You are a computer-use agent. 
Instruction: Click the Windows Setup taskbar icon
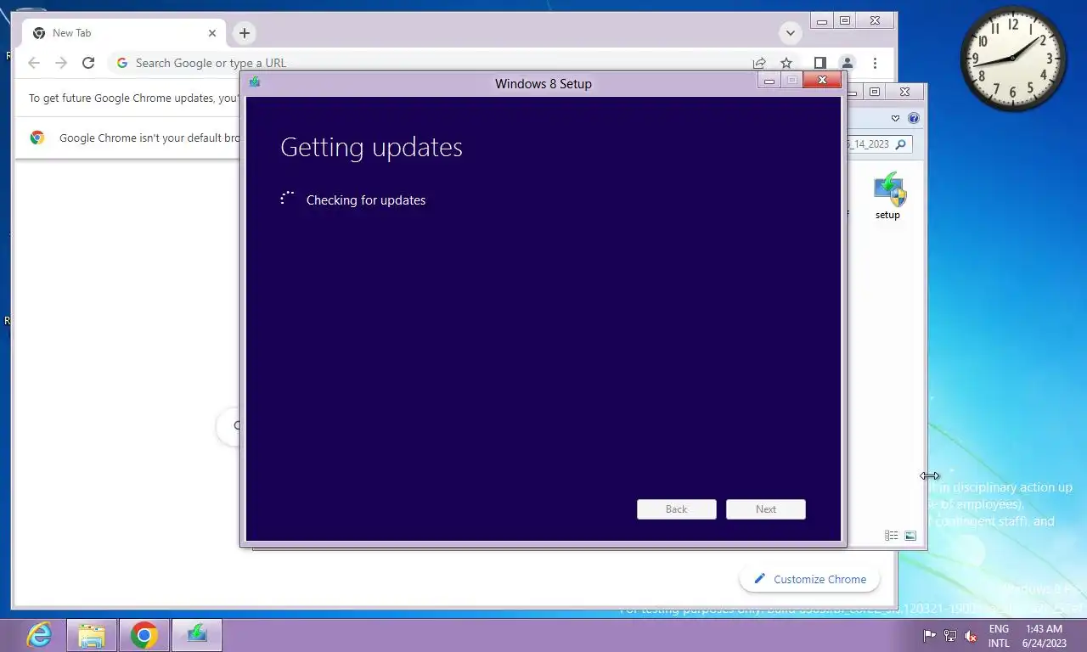point(197,635)
